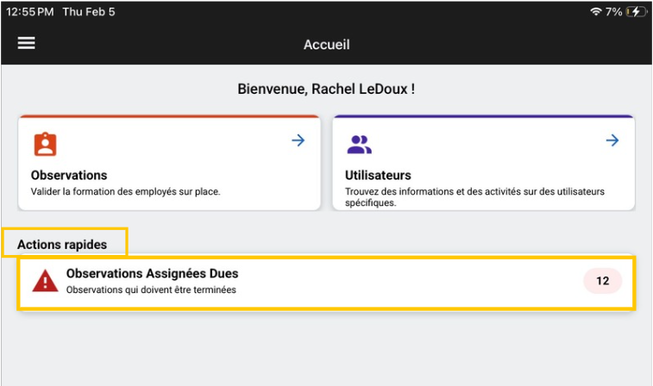
Task: Open the Utilisateurs card title
Action: 378,175
